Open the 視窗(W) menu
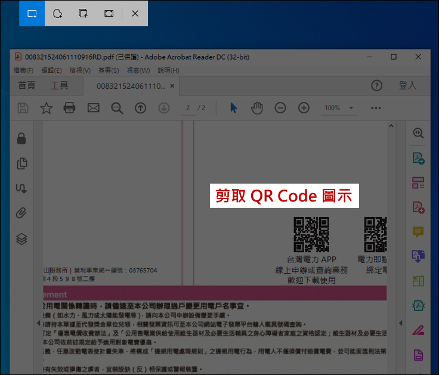Image resolution: width=439 pixels, height=375 pixels. [138, 70]
